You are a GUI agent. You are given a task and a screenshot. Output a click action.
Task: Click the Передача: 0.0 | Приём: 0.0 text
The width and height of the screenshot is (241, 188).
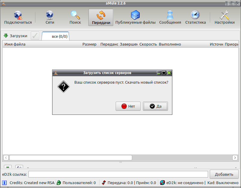[x=132, y=183]
